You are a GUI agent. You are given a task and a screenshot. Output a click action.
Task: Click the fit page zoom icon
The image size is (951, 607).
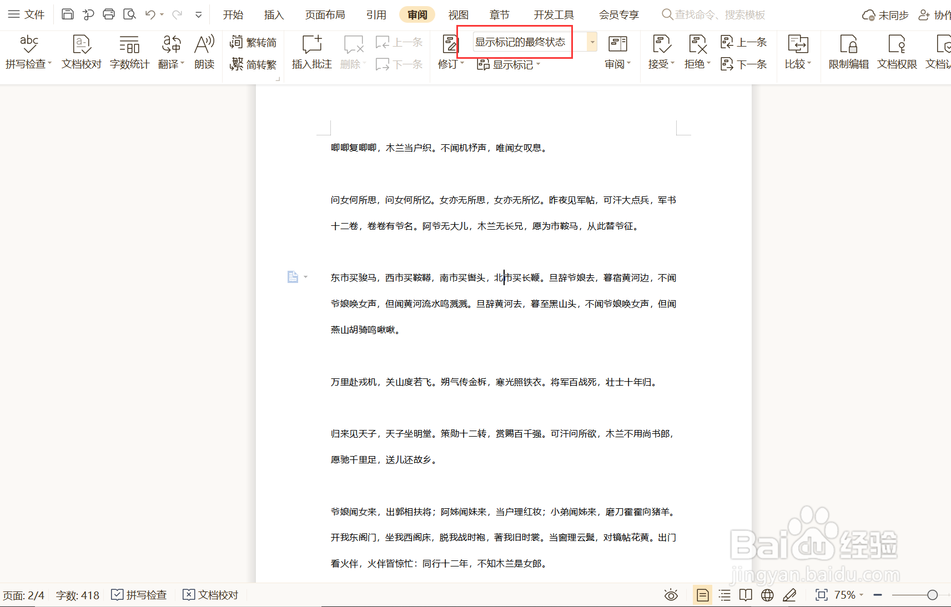click(x=821, y=595)
